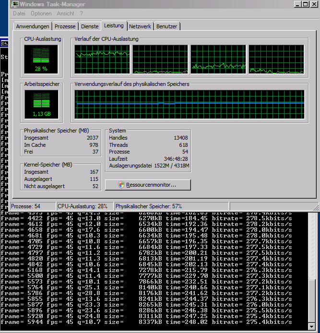Click the Arbeitsspeicher 1,13 GB gauge
Viewport: 320px width, 333px height.
pos(41,104)
